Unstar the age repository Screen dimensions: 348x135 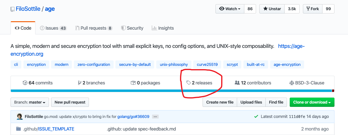272,9
